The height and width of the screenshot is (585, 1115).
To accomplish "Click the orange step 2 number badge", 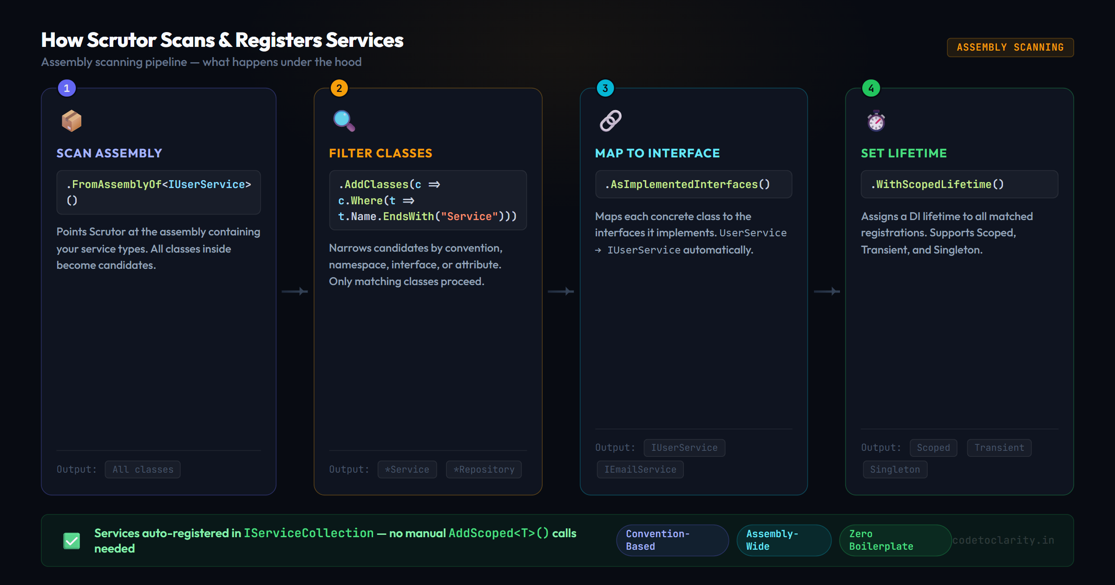I will (339, 87).
